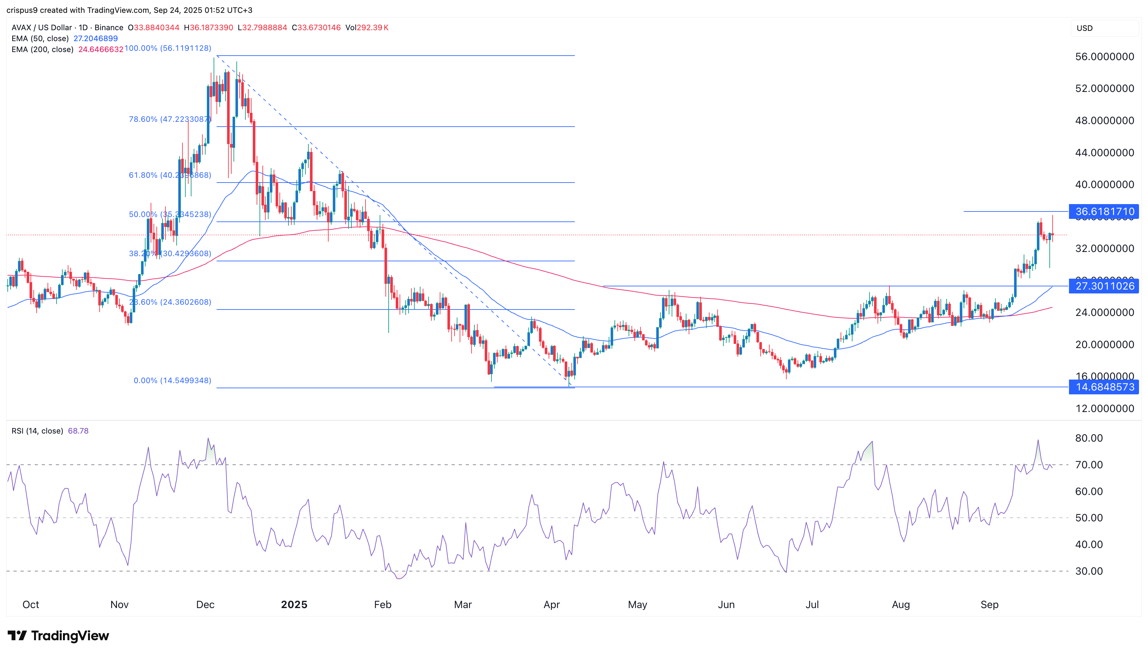Screen dimensions: 1148x655
Task: Click the 56.0000000 price axis value
Action: [x=1104, y=57]
